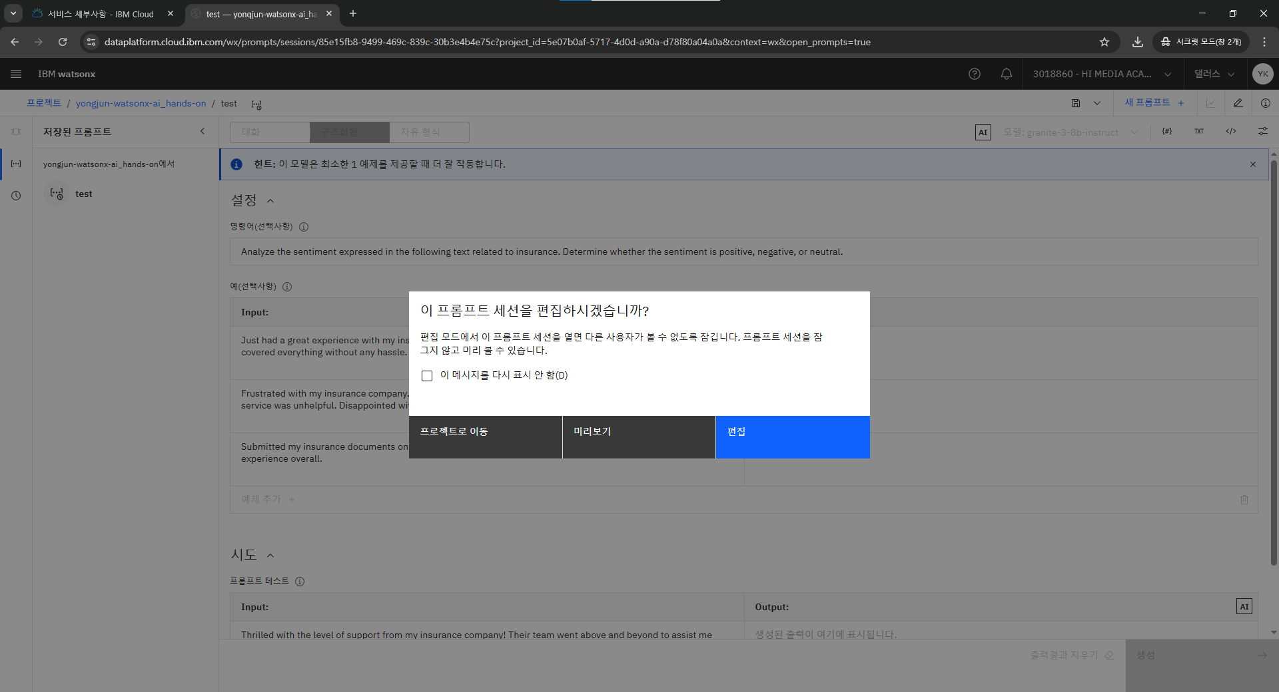Open the granite-3-8b-instruct model dropdown
Image resolution: width=1279 pixels, height=692 pixels.
click(x=1070, y=132)
